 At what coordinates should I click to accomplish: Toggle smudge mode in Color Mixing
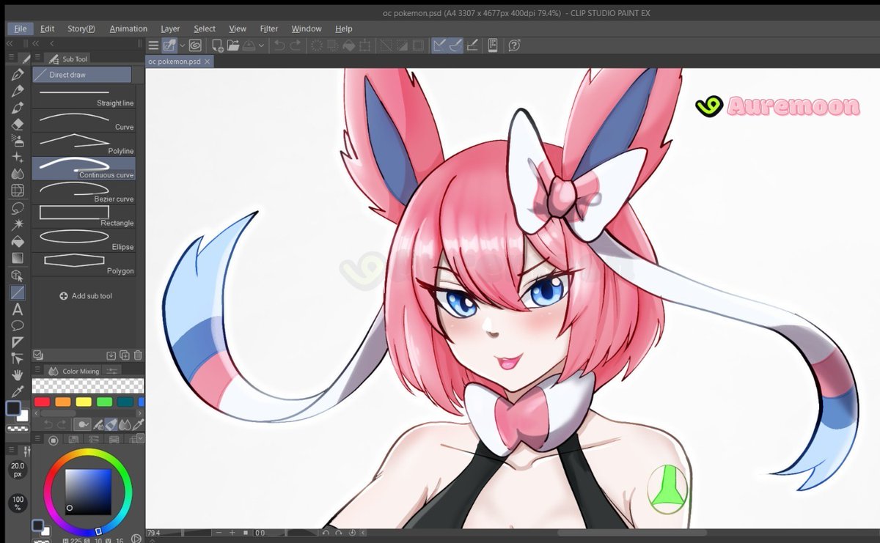point(124,425)
